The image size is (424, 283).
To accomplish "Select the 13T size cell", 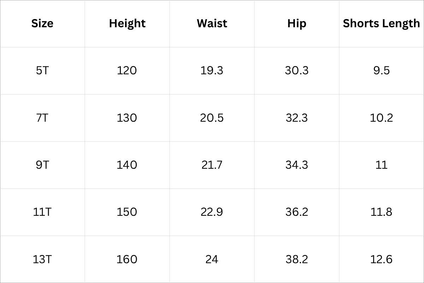I will [x=42, y=259].
